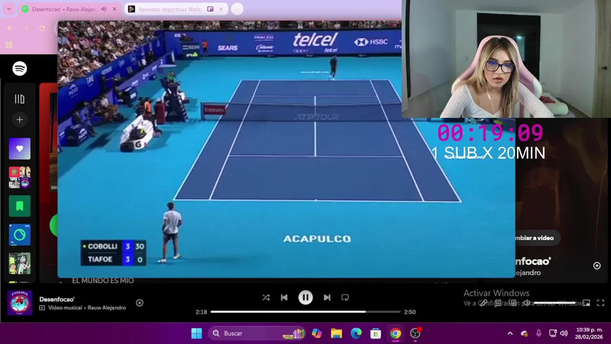The height and width of the screenshot is (344, 611).
Task: Skip to the next track
Action: coord(327,297)
